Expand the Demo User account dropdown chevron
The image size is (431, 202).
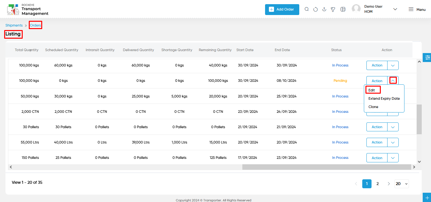(395, 9)
